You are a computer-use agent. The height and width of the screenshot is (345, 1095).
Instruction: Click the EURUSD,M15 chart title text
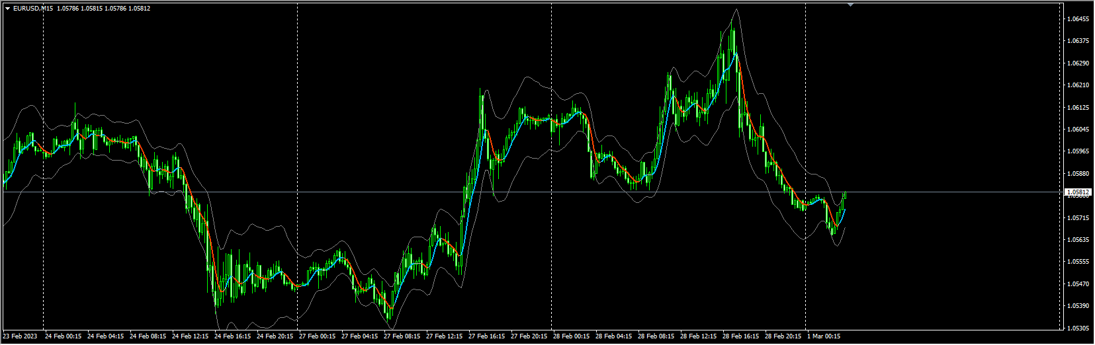(x=33, y=9)
